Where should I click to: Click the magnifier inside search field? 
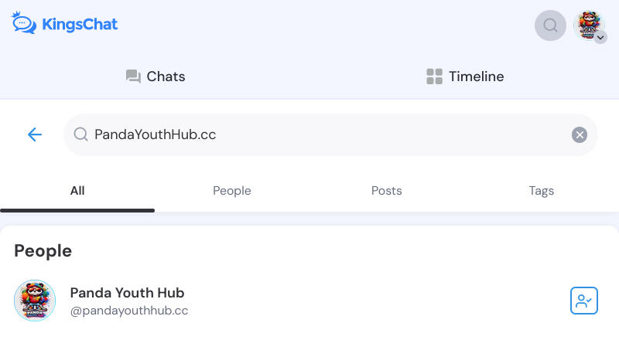[81, 134]
